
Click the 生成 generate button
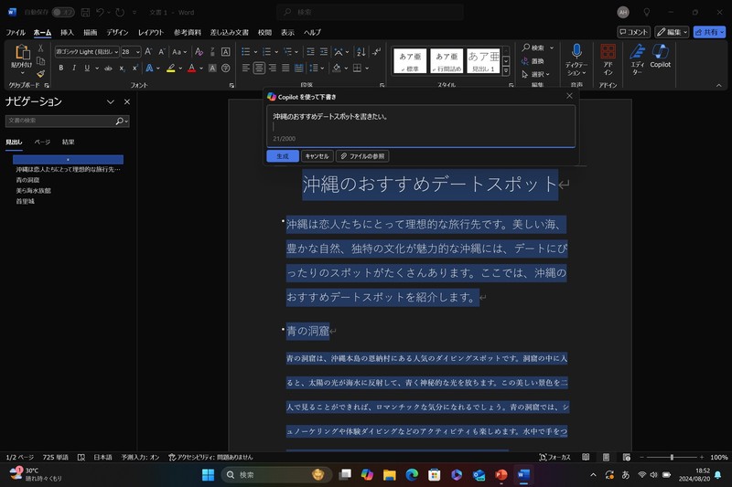coord(283,156)
